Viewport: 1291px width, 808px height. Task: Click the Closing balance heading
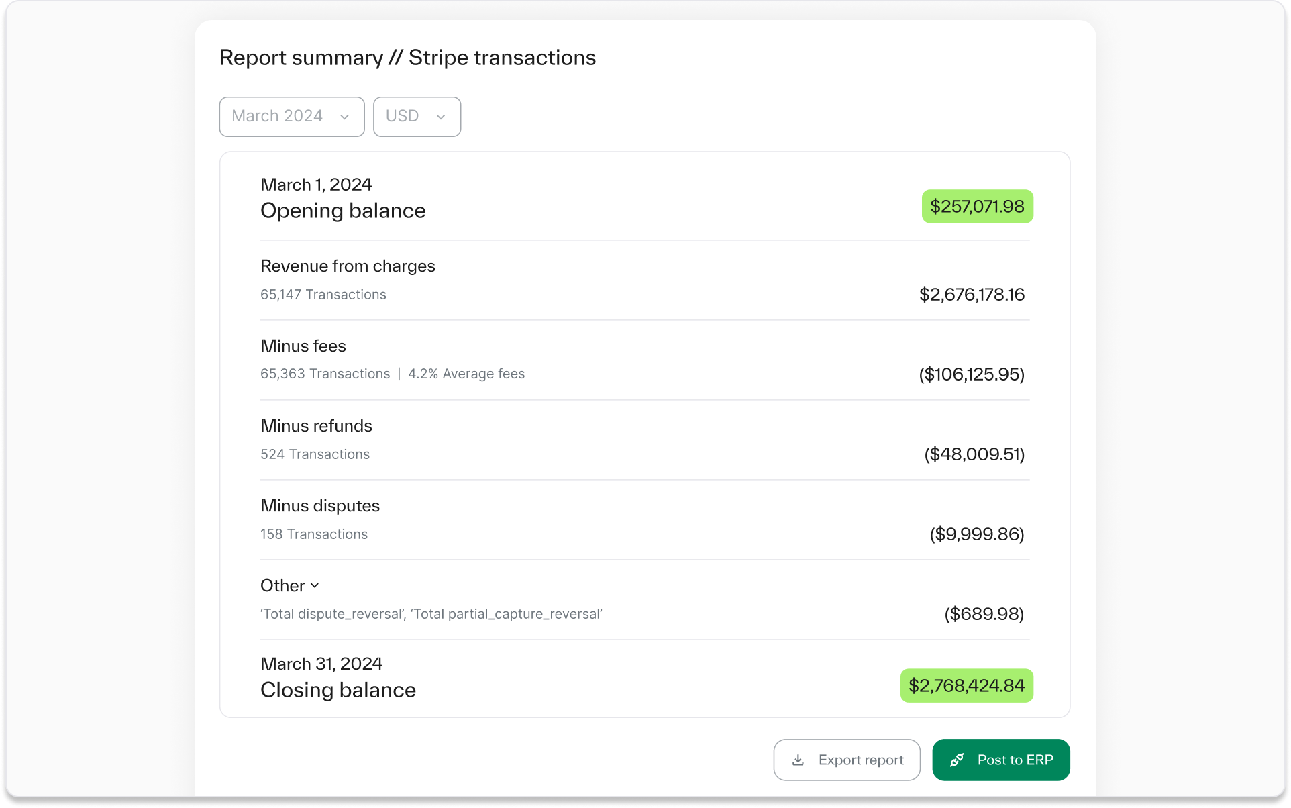[x=338, y=690]
